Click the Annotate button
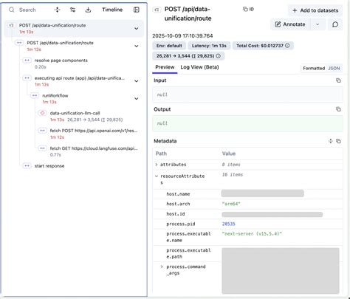The height and width of the screenshot is (299, 350). pyautogui.click(x=290, y=24)
